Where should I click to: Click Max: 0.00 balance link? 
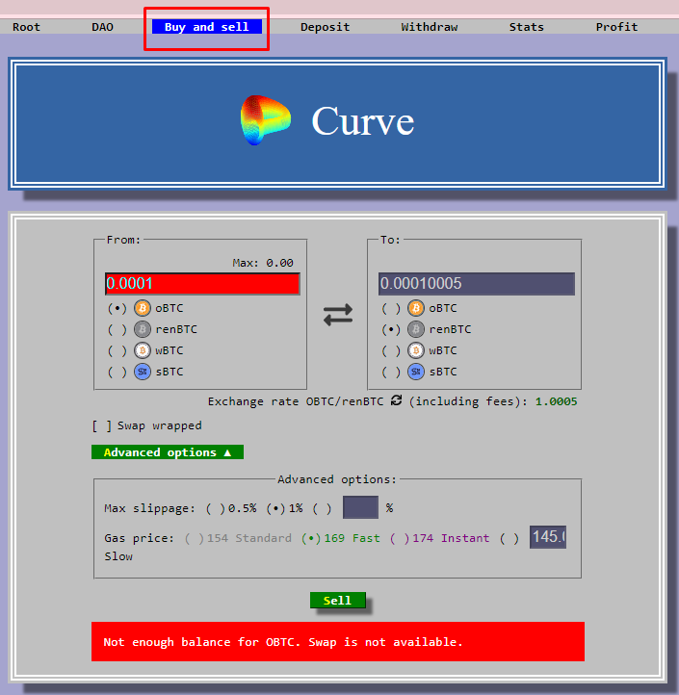click(263, 263)
